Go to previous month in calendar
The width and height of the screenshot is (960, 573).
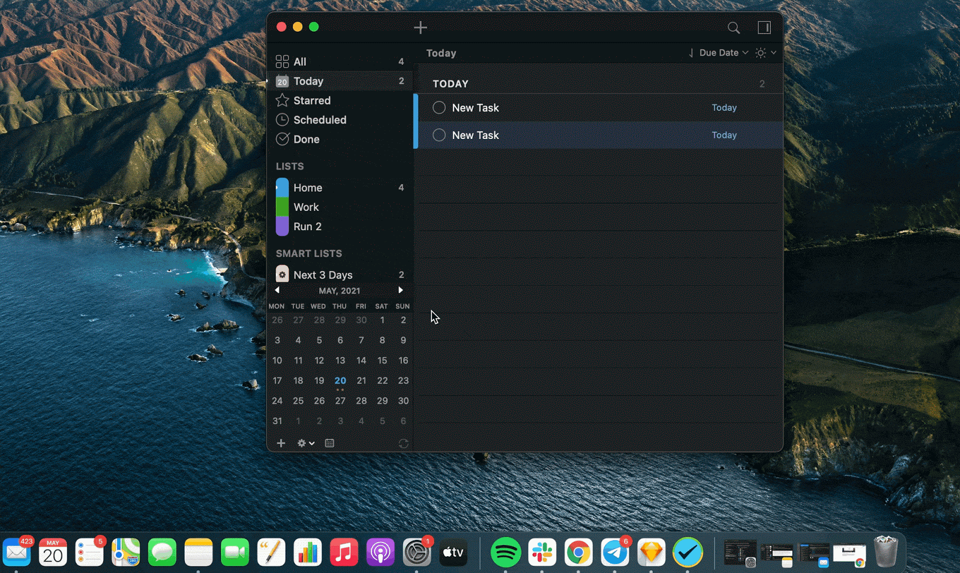click(x=277, y=290)
